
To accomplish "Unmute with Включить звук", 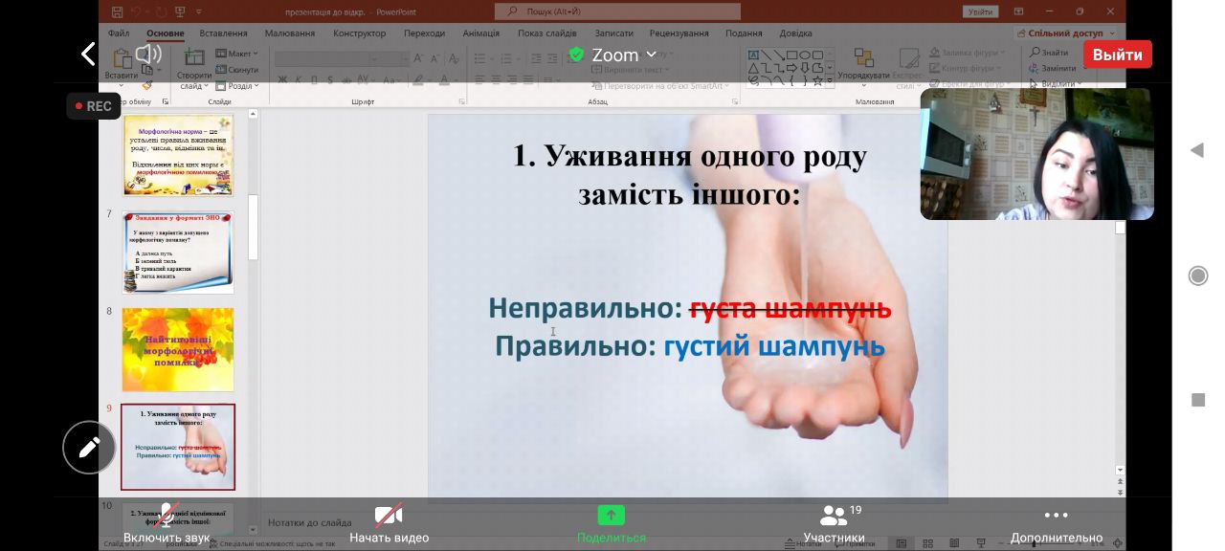I will (x=166, y=524).
